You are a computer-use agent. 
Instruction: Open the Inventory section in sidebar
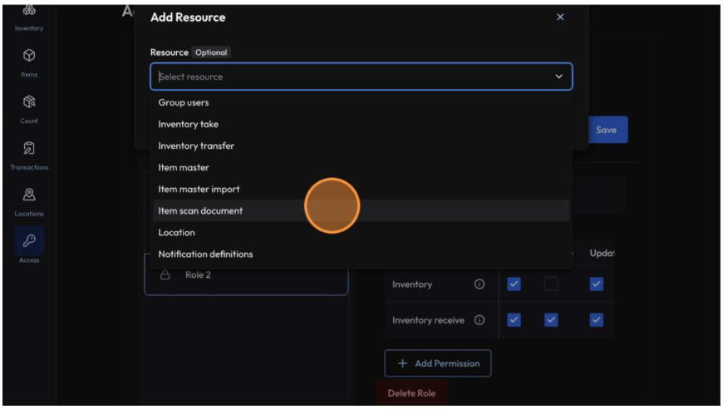[x=29, y=18]
